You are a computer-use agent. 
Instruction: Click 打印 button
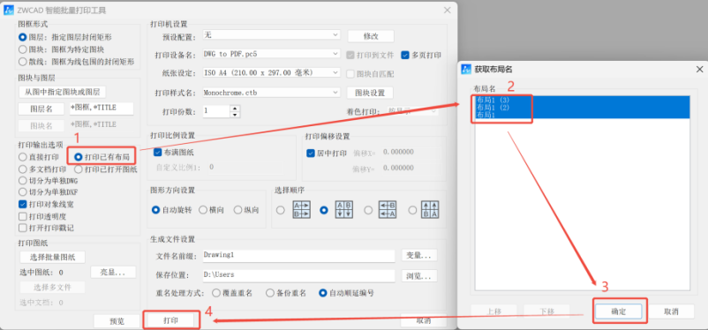(x=171, y=320)
